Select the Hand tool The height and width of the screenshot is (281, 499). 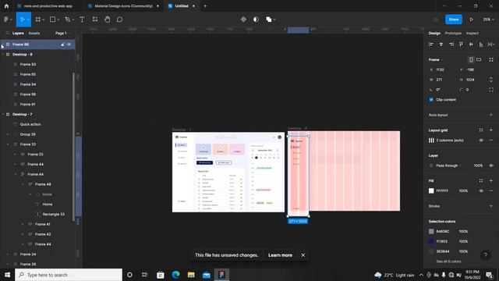[108, 20]
